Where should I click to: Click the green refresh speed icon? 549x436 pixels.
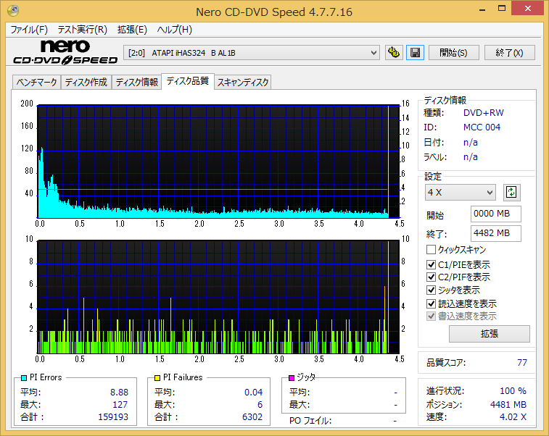[x=511, y=193]
